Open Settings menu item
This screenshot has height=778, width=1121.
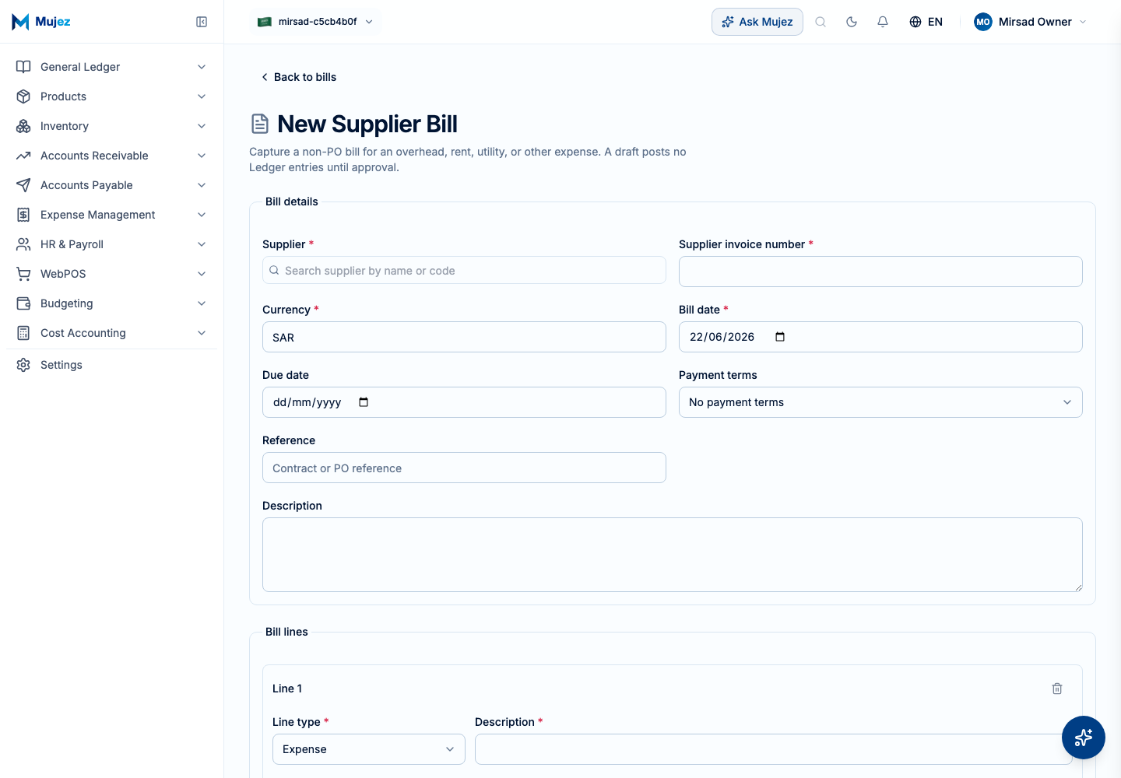(111, 365)
